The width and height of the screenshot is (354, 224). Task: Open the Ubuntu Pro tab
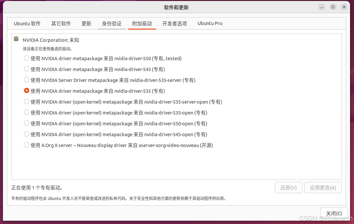pos(210,23)
